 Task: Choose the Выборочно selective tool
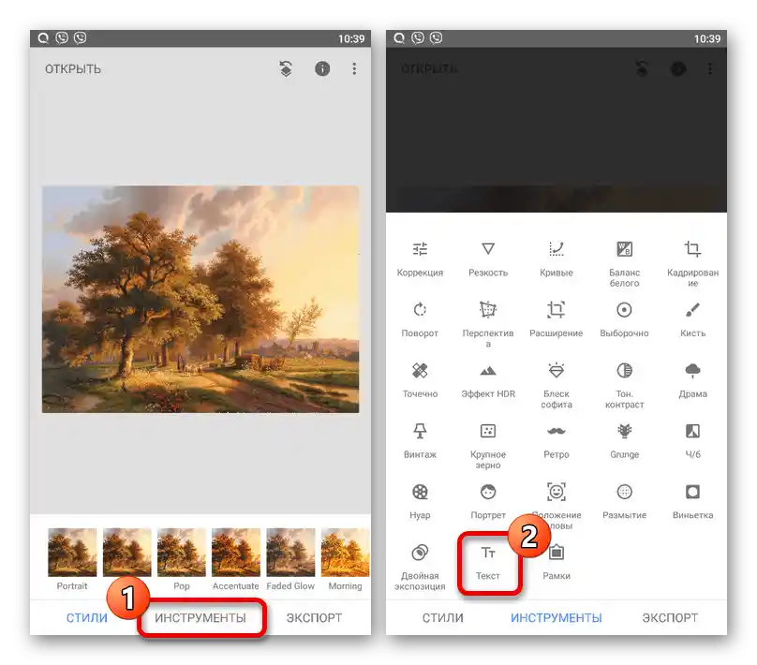(x=624, y=319)
